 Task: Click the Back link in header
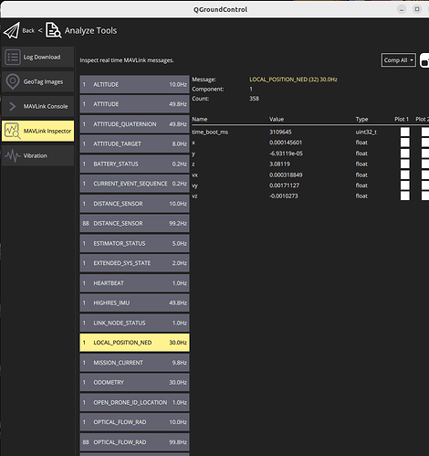[28, 31]
